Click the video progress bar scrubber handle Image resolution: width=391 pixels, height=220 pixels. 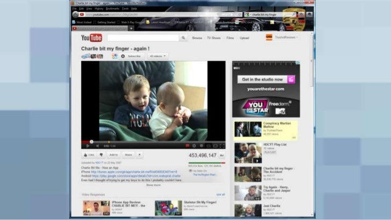point(91,142)
